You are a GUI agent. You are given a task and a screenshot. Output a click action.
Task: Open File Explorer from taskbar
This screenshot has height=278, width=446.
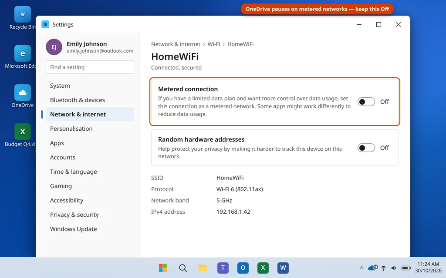[x=203, y=268]
